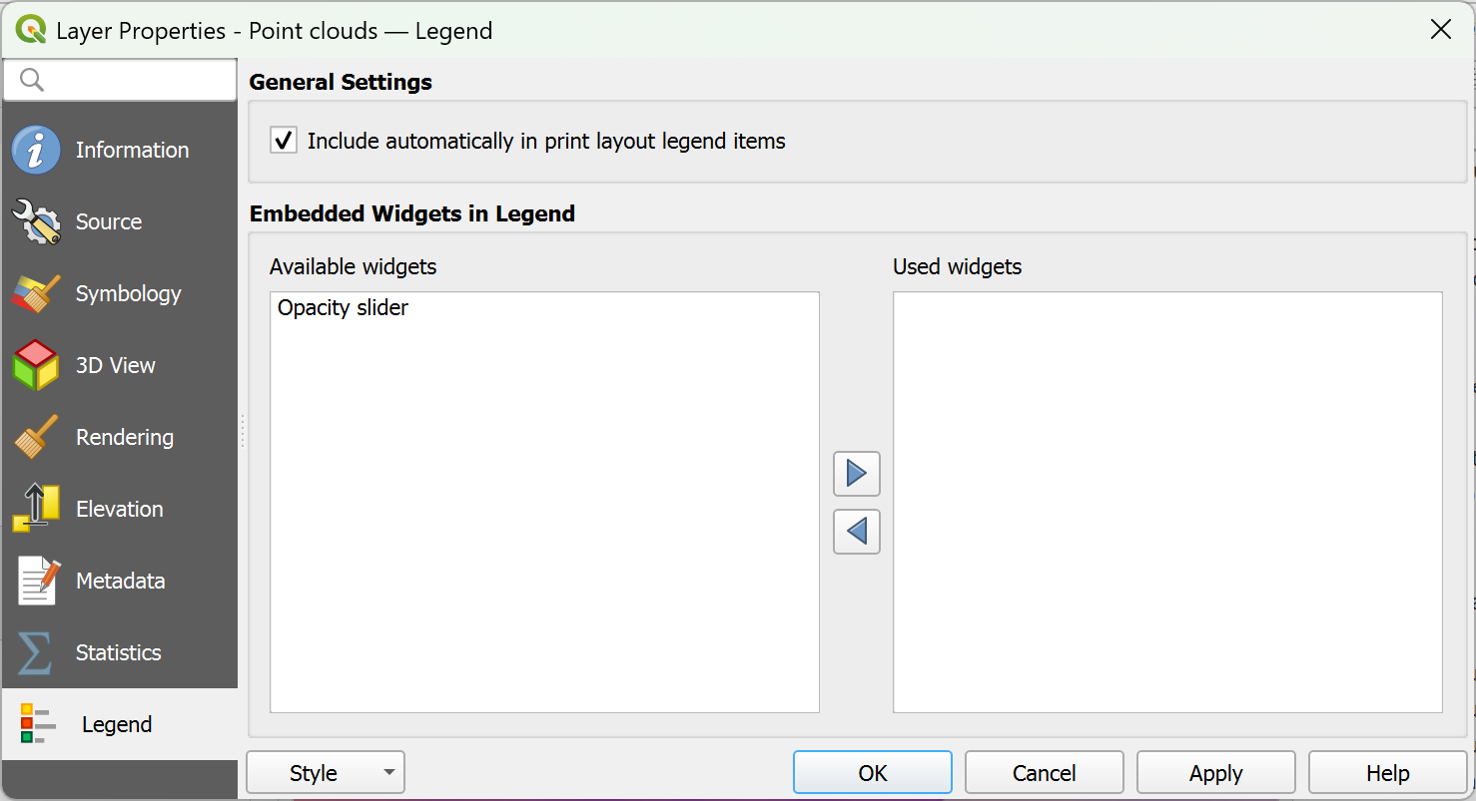The image size is (1476, 801).
Task: Expand the properties search field dropdown area
Action: 120,79
